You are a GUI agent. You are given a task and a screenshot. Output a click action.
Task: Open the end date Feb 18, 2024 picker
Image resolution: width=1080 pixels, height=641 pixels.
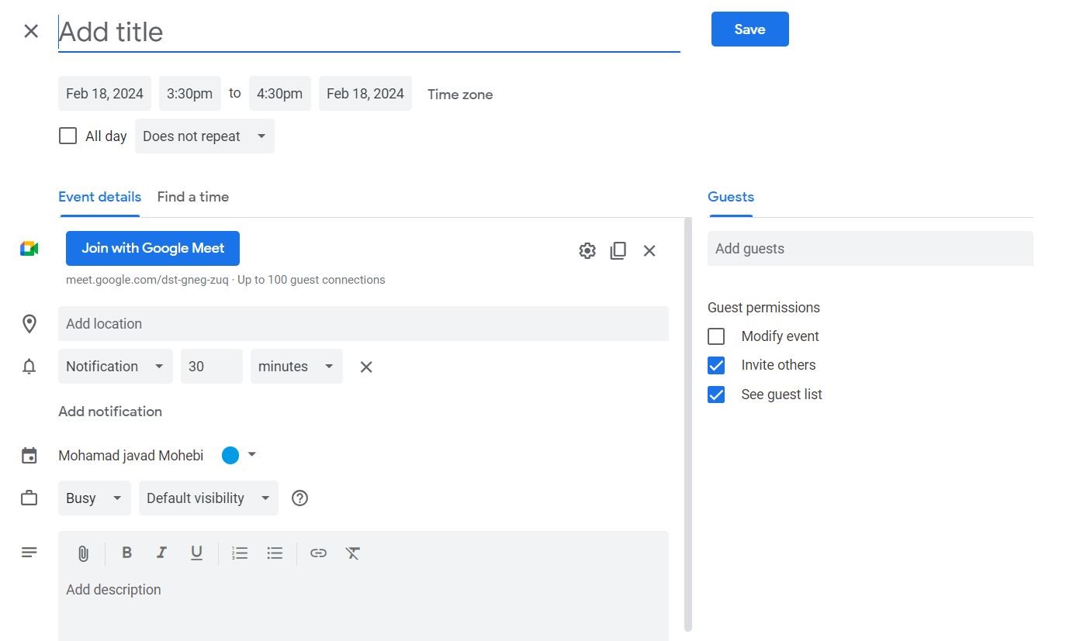[365, 94]
